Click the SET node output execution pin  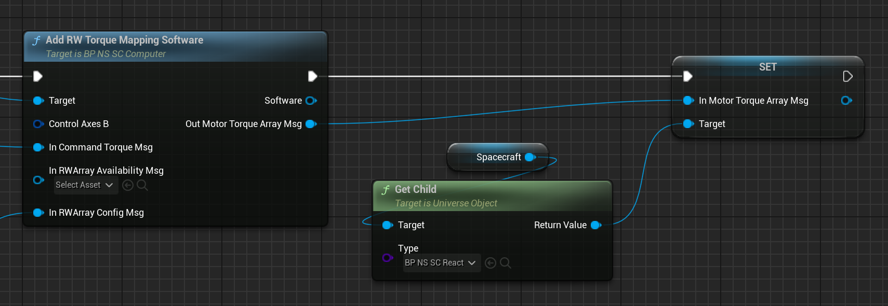click(x=847, y=77)
